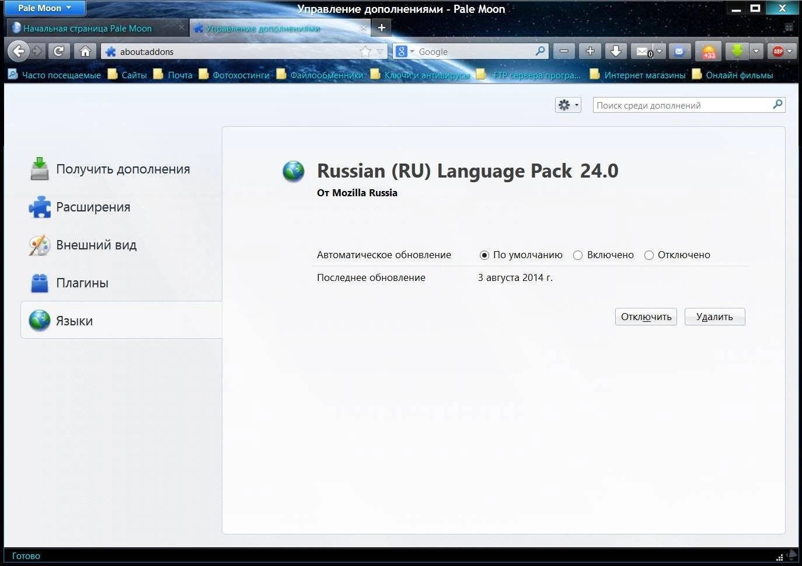Image resolution: width=802 pixels, height=566 pixels.
Task: Open the blue mail envelope toolbar button
Action: click(679, 51)
